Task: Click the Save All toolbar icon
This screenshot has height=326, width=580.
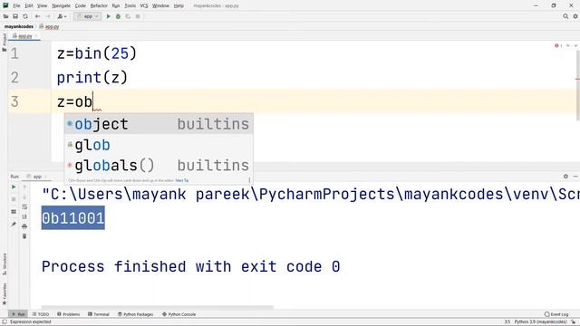Action: [x=15, y=16]
